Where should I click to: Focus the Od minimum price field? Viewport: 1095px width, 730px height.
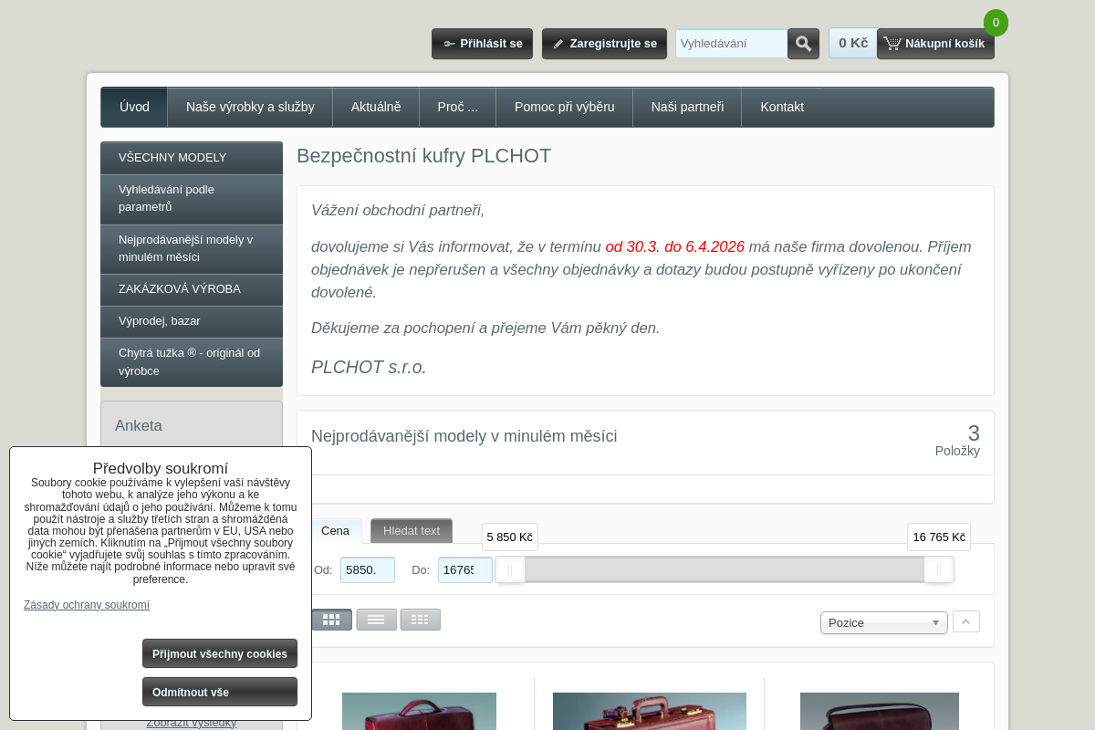[x=368, y=570]
